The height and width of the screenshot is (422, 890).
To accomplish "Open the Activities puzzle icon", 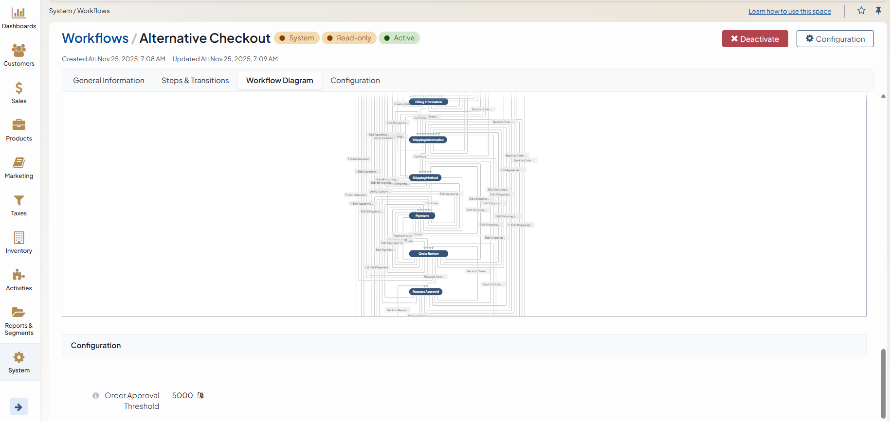I will pos(18,275).
